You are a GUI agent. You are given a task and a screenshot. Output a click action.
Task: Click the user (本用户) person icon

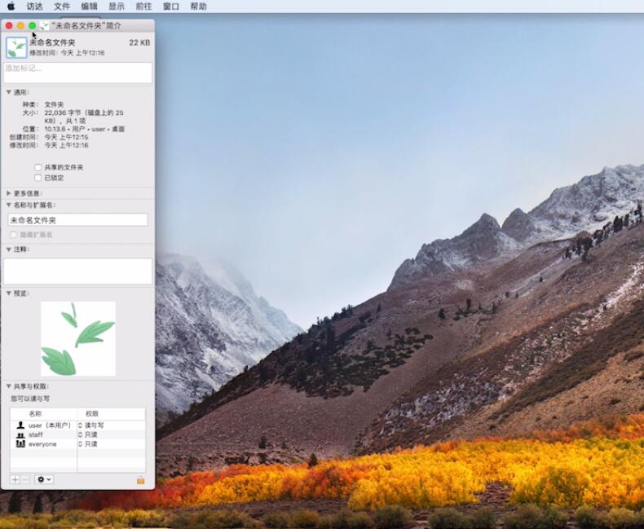coord(20,425)
